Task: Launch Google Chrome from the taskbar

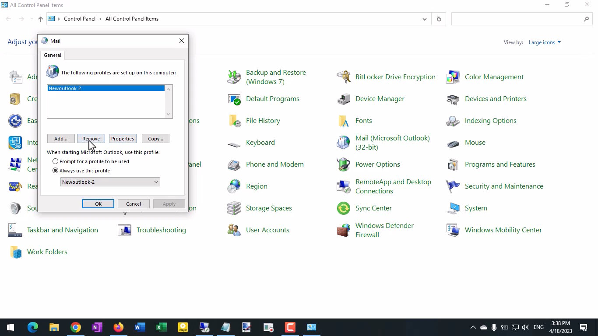Action: (76, 327)
